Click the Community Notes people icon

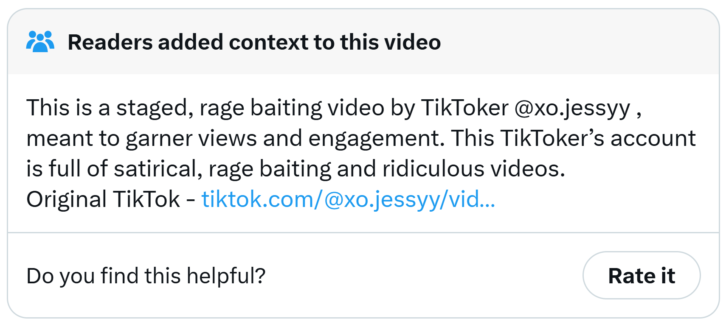[40, 42]
